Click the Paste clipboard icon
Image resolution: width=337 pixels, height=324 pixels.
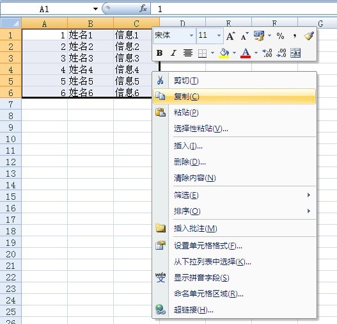[161, 112]
